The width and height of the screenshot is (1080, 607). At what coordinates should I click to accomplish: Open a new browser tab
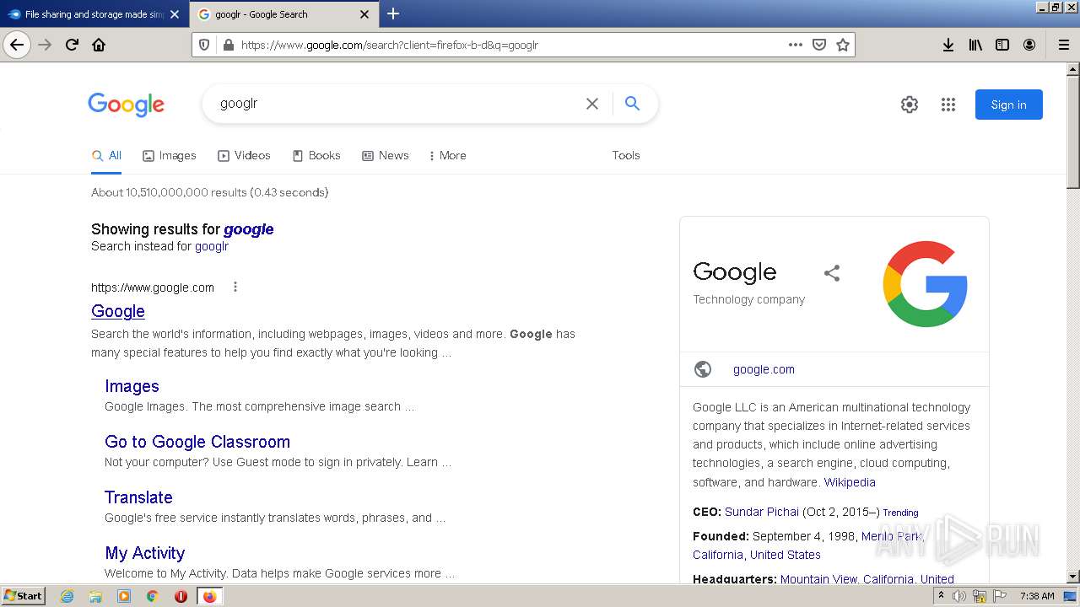(393, 13)
